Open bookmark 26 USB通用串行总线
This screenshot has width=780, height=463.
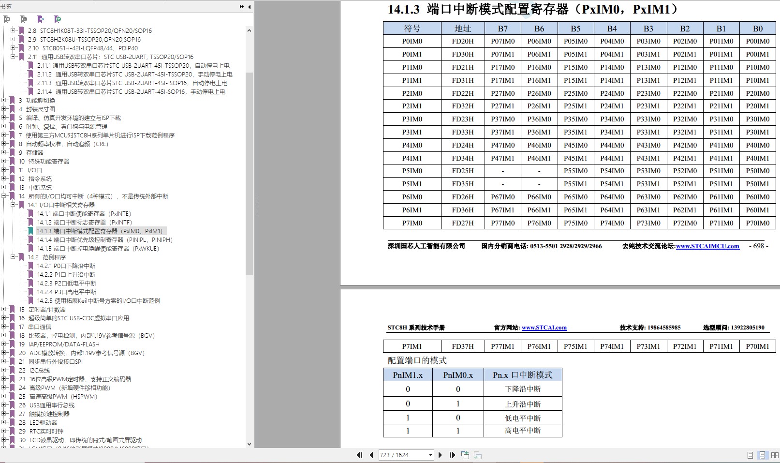(x=46, y=405)
